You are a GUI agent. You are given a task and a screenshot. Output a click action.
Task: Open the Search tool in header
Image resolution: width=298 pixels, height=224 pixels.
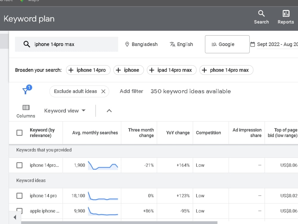point(261,17)
